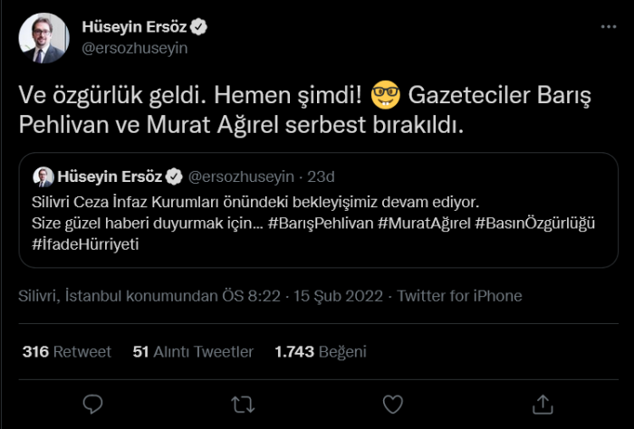View the 316 Retweet list
Viewport: 634px width, 429px height.
(66, 351)
